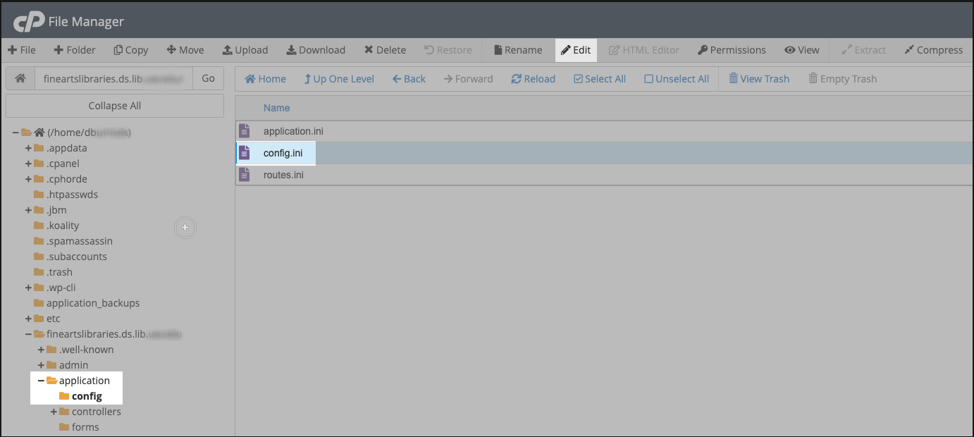Create a new file with +File
974x437 pixels.
click(x=22, y=50)
